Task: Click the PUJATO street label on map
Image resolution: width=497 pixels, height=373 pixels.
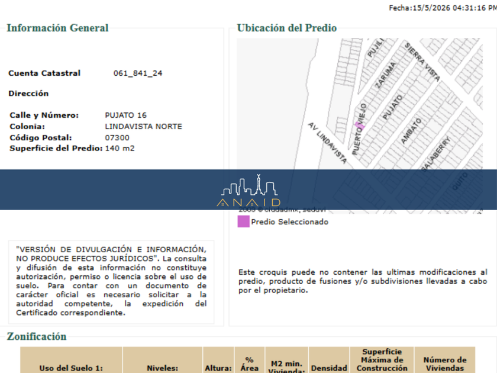Action: 392,108
